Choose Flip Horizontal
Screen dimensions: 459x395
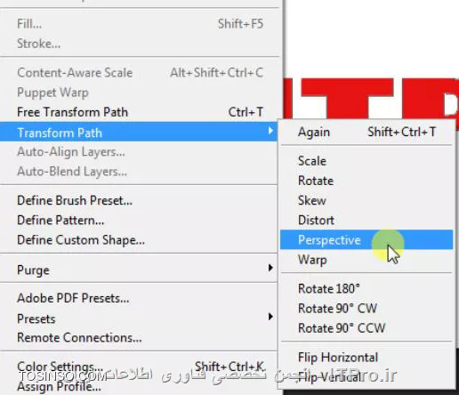pos(366,358)
